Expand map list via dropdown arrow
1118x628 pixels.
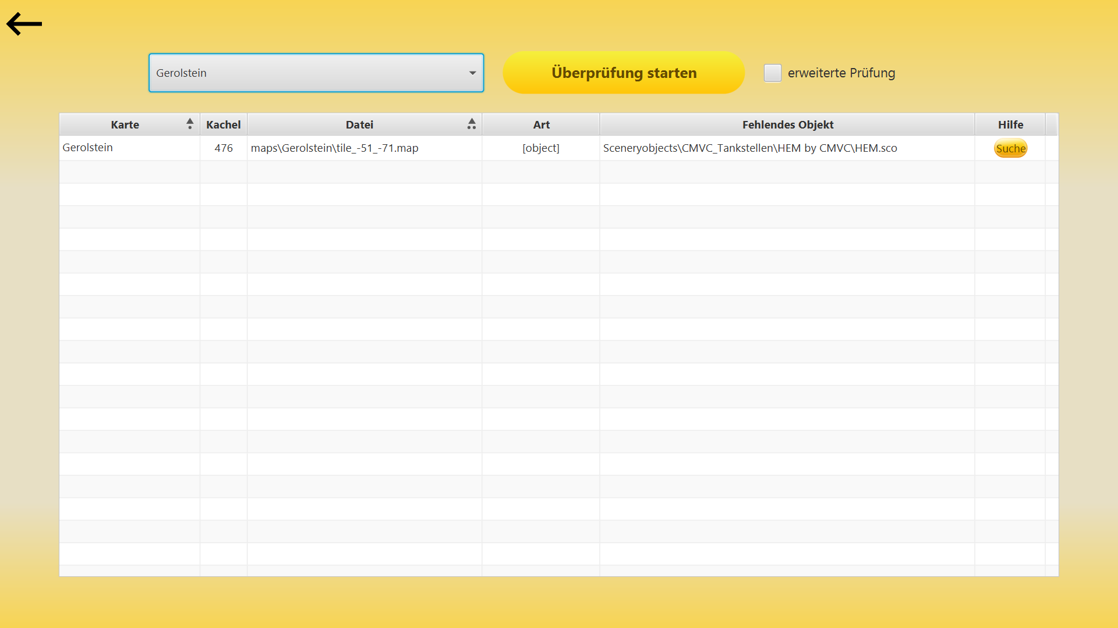473,73
